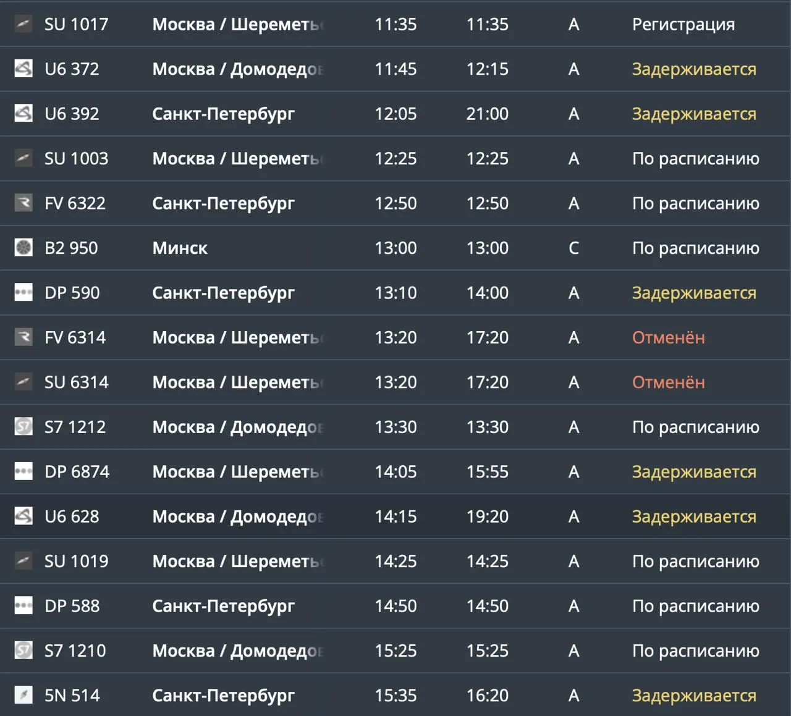This screenshot has width=791, height=716.
Task: Select the DP 588 flight row
Action: click(x=395, y=606)
